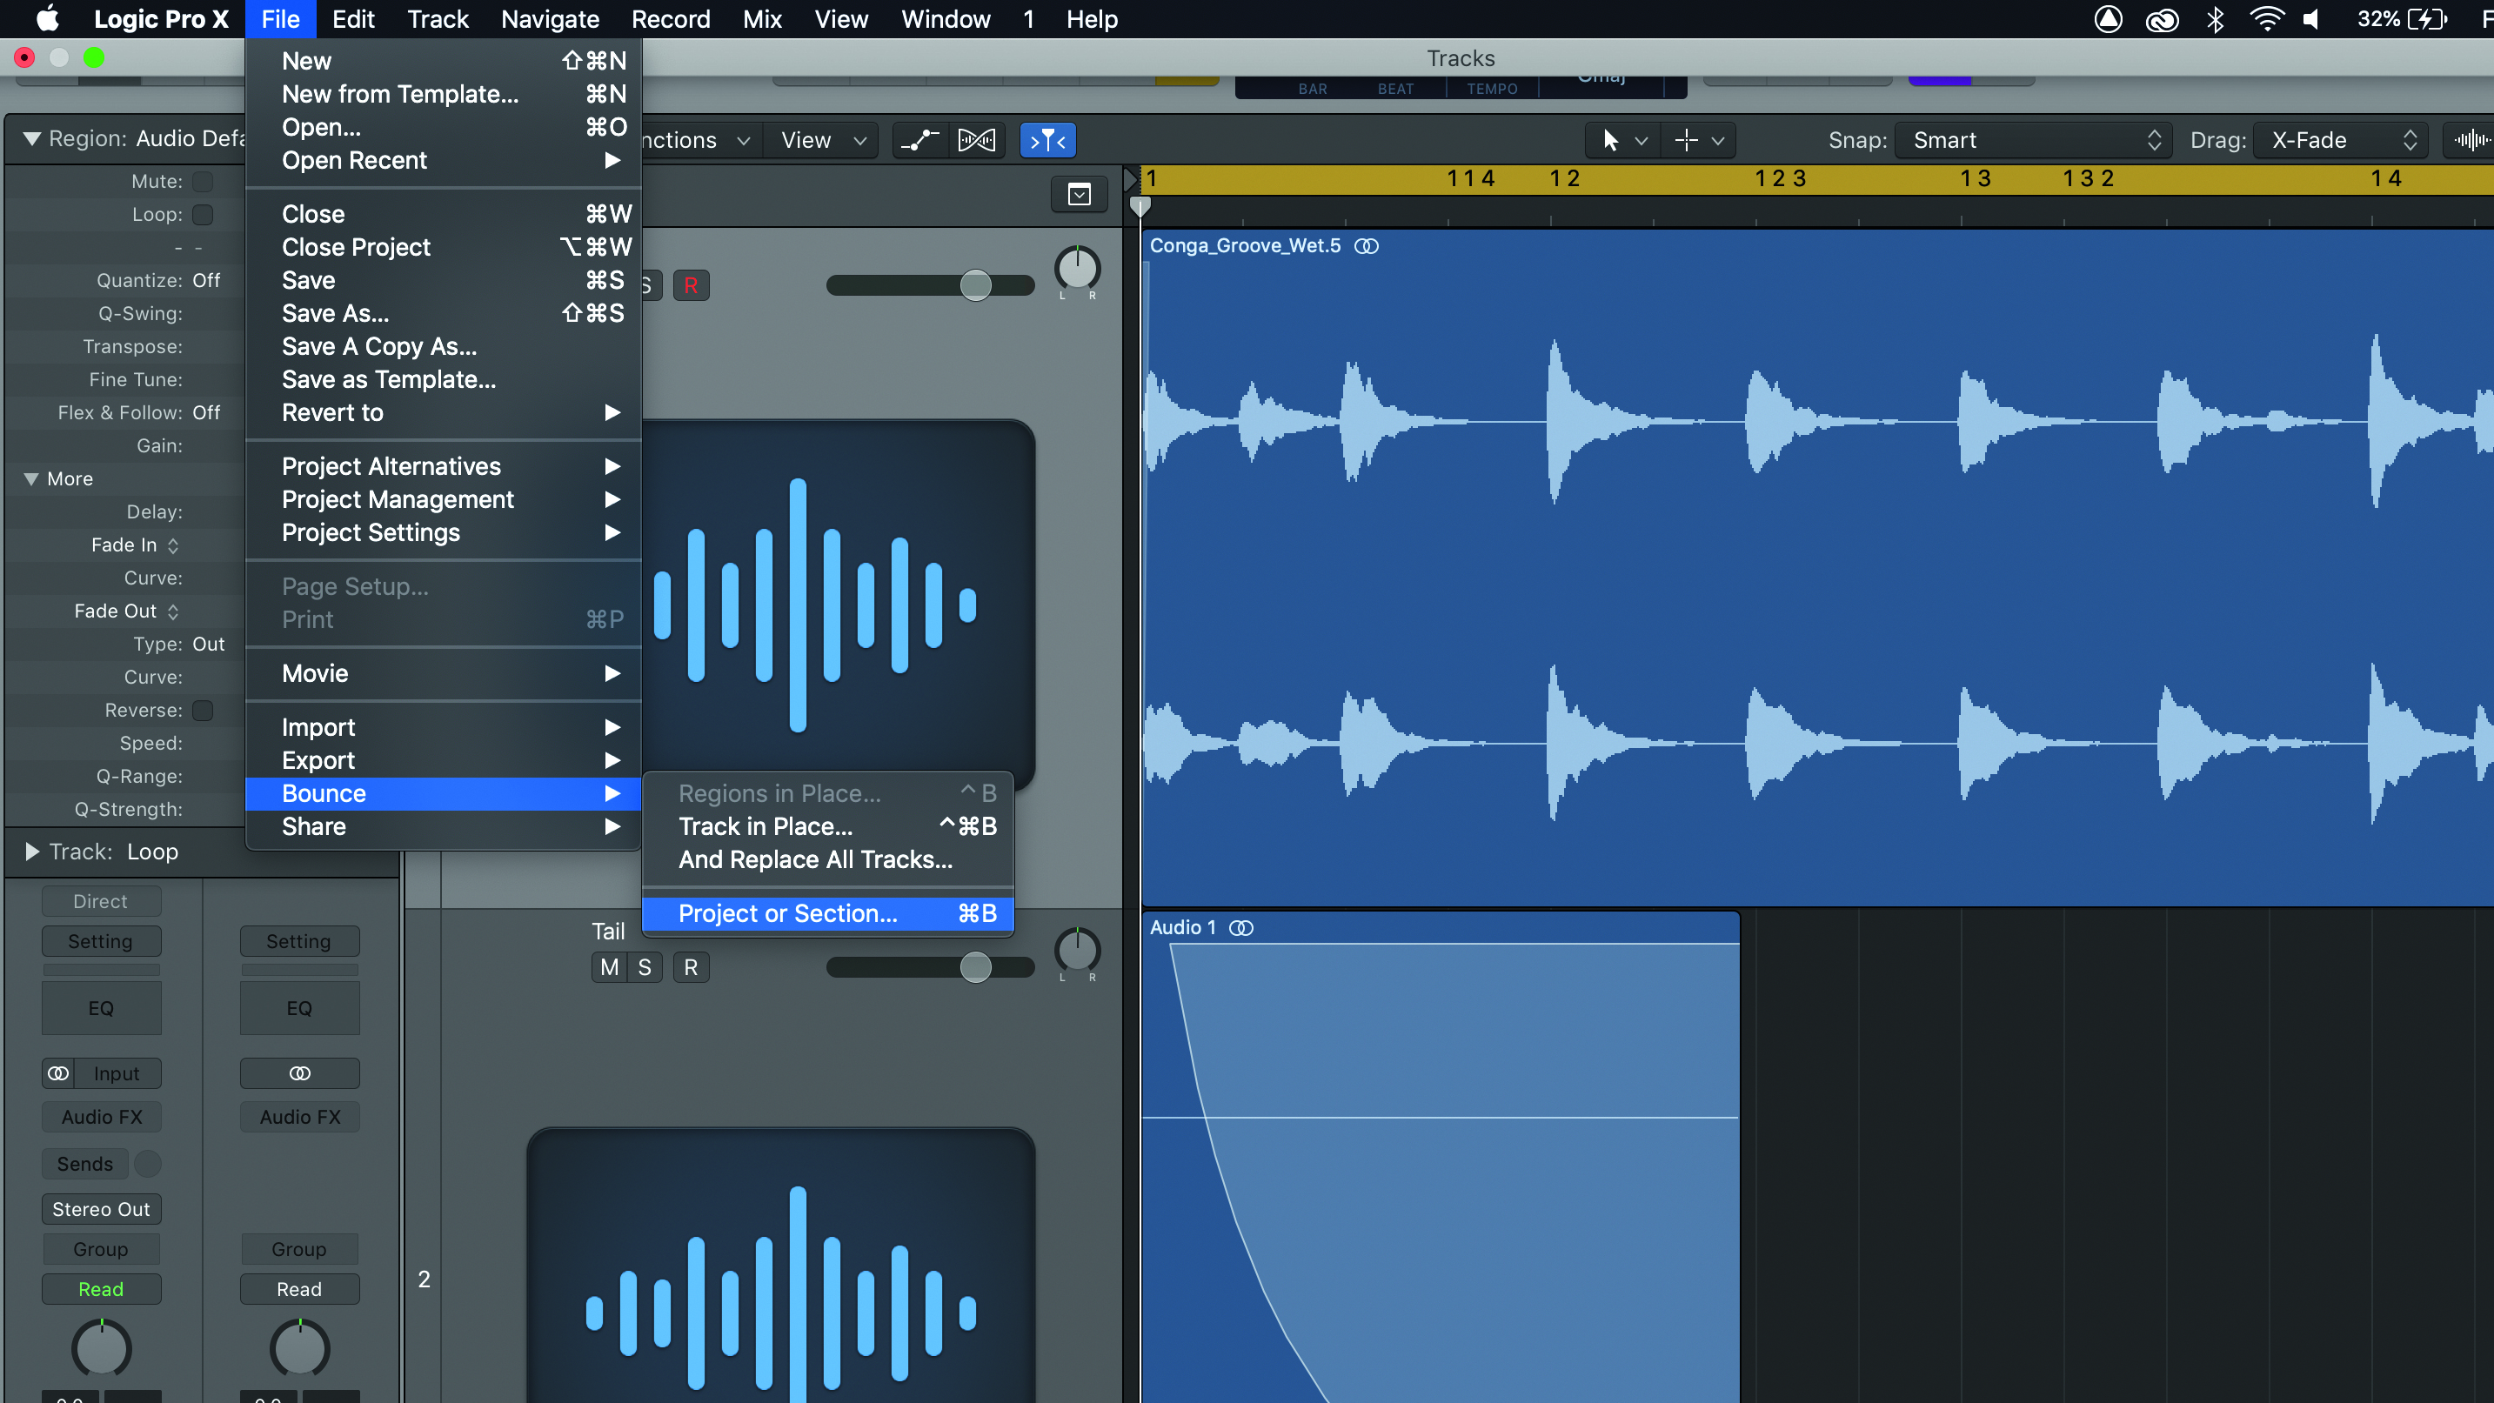Click the volume speaker icon
This screenshot has height=1403, width=2494.
[x=2313, y=18]
